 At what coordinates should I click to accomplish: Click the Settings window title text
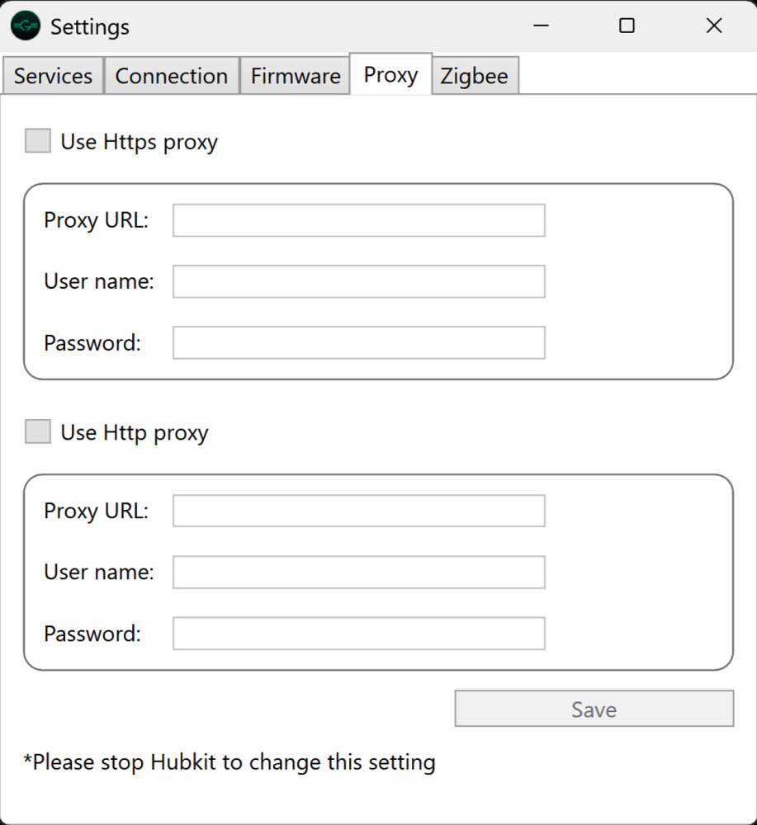[x=89, y=26]
